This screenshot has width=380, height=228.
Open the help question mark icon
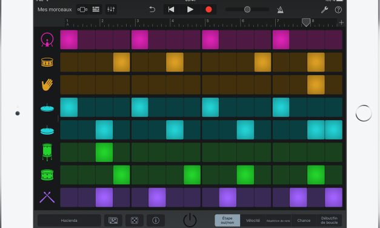(338, 10)
